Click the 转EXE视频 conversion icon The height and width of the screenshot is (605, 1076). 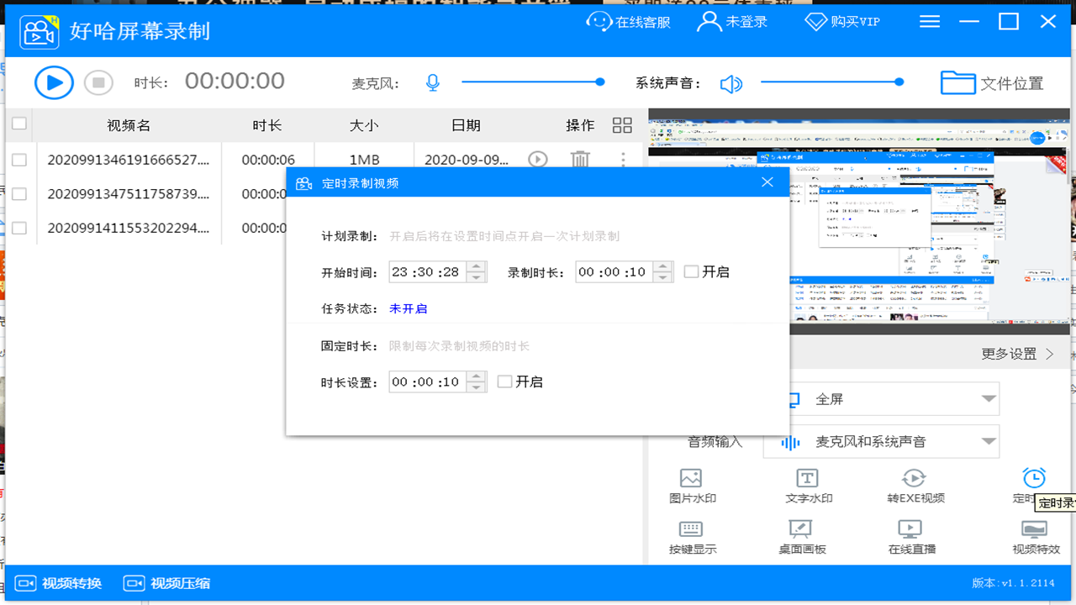click(913, 486)
